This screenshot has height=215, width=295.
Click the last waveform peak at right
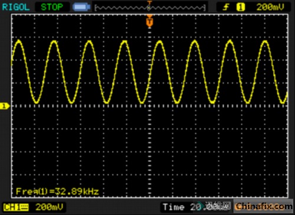click(x=265, y=42)
